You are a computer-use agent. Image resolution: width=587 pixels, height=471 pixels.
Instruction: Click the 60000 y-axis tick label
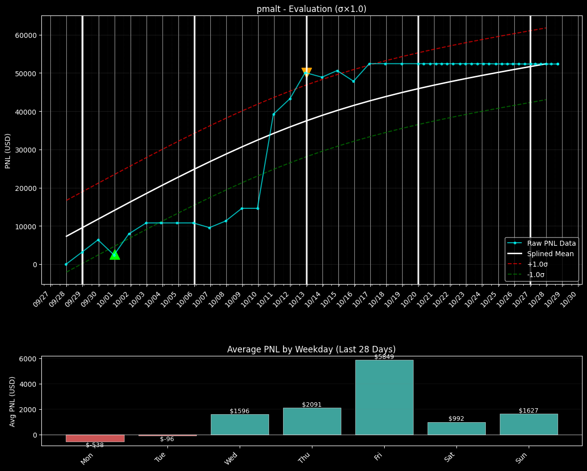[25, 35]
